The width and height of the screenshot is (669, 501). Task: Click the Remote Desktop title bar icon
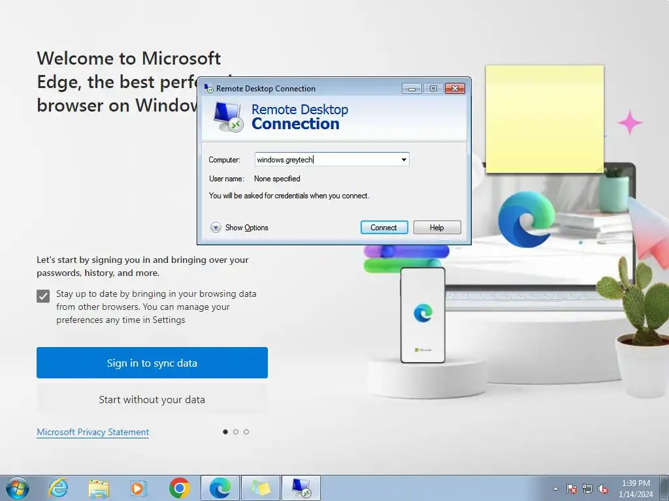208,89
